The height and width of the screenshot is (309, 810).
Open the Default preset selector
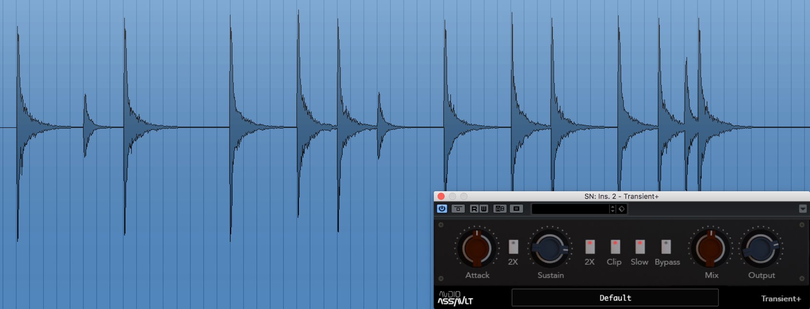point(615,298)
